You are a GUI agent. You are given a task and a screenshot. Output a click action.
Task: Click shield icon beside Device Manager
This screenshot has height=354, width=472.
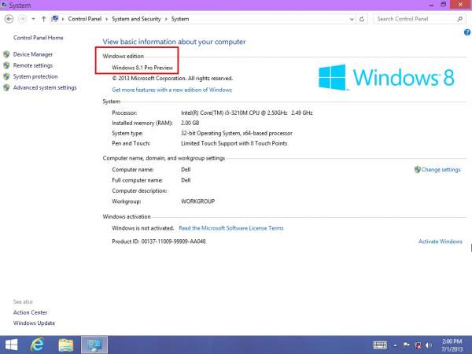6,54
